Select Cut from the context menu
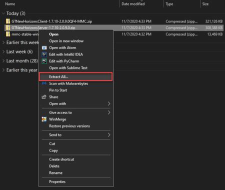225x190 pixels. [52, 143]
